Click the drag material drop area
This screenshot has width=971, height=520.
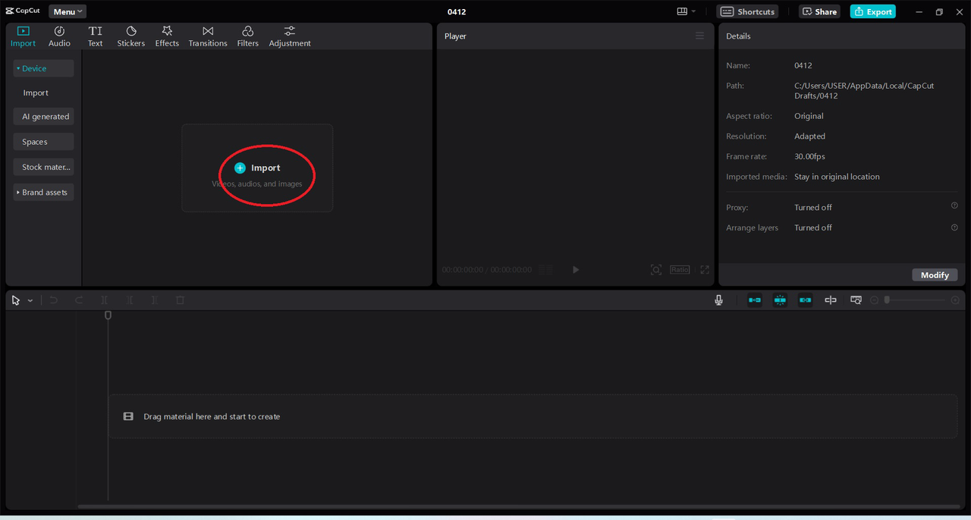coord(533,416)
